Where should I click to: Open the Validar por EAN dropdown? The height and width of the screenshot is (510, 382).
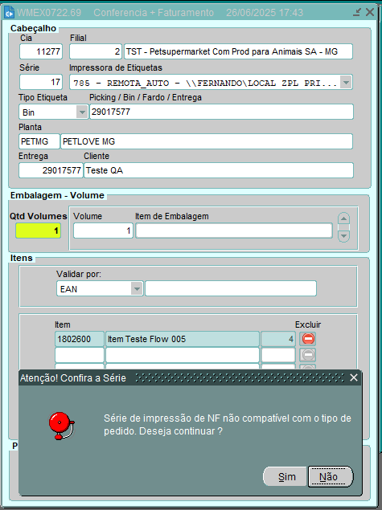137,288
